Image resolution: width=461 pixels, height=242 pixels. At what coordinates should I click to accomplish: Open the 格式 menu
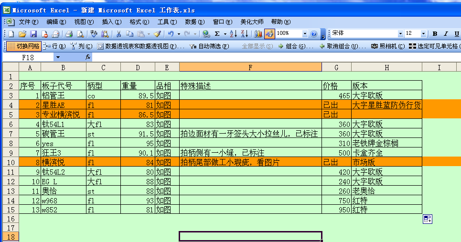[139, 22]
